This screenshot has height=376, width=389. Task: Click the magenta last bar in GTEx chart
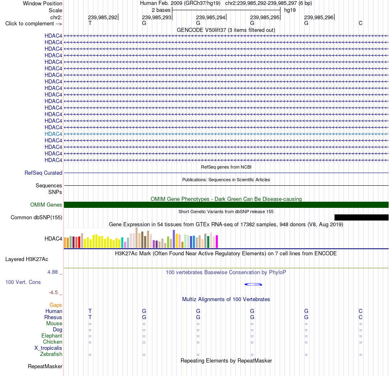point(217,242)
